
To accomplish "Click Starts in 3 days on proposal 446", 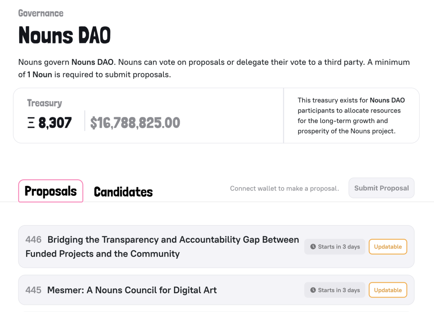I will [335, 247].
